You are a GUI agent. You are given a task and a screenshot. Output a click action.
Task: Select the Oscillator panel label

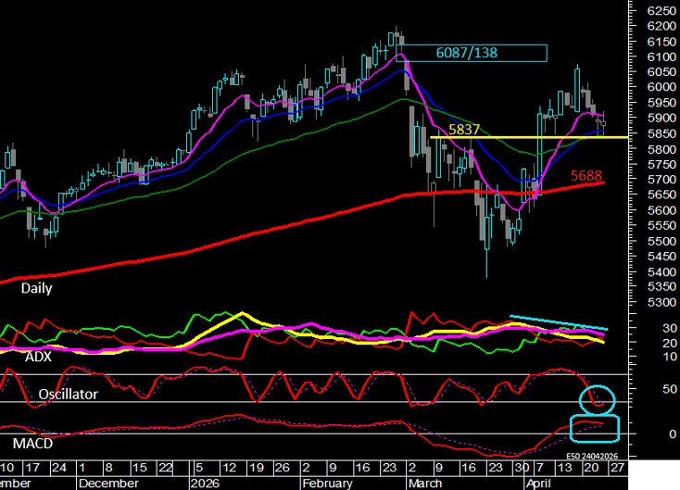click(x=69, y=394)
